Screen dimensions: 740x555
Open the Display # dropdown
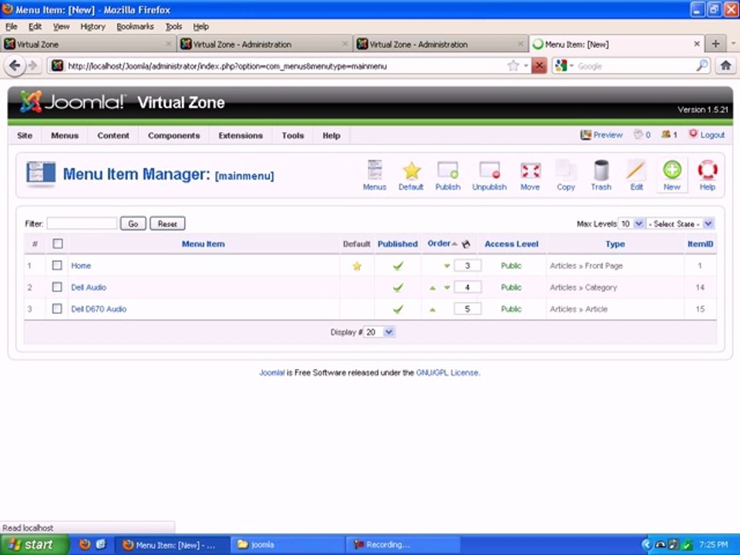pos(379,332)
